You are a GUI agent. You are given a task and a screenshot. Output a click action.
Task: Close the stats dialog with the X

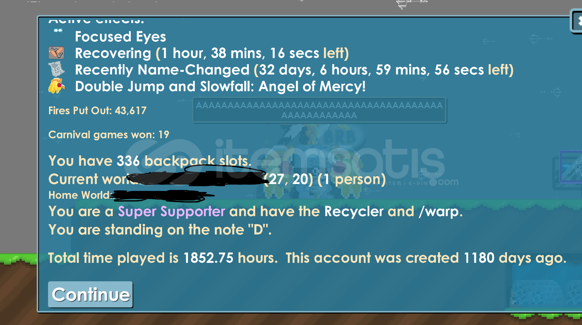(577, 21)
